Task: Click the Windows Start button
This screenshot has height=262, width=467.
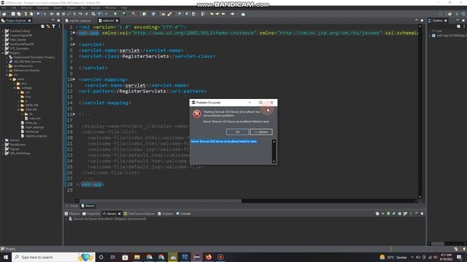Action: pyautogui.click(x=6, y=257)
